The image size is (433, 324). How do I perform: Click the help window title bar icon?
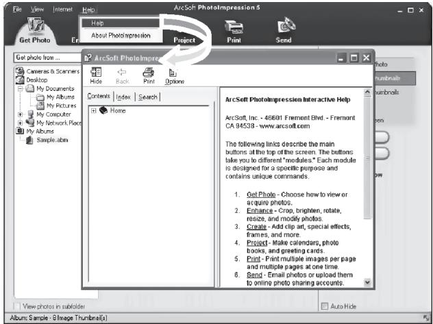(88, 58)
